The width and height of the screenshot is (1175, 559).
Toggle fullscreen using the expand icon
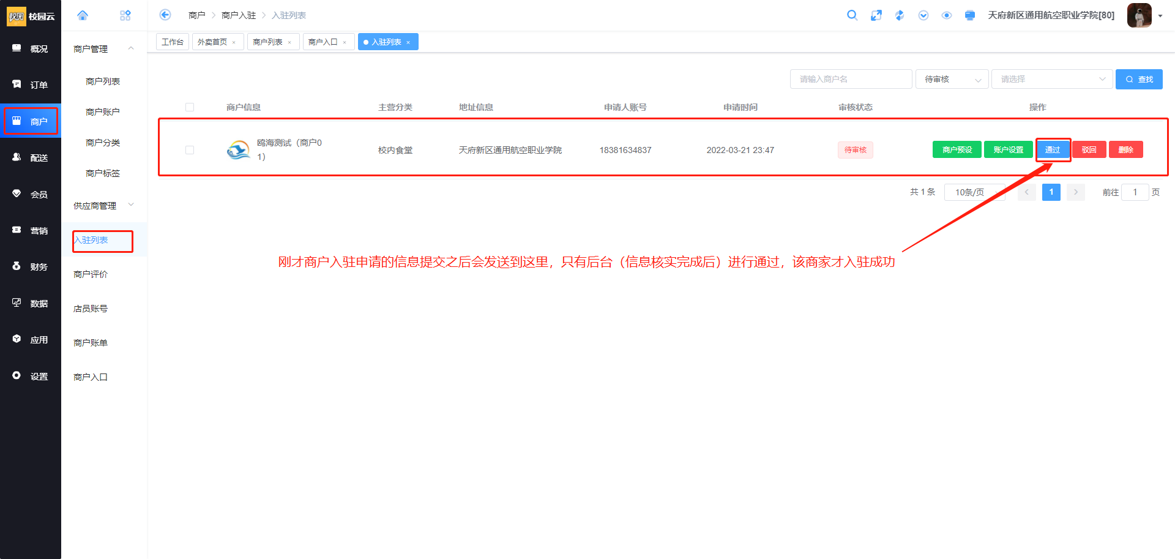point(876,15)
